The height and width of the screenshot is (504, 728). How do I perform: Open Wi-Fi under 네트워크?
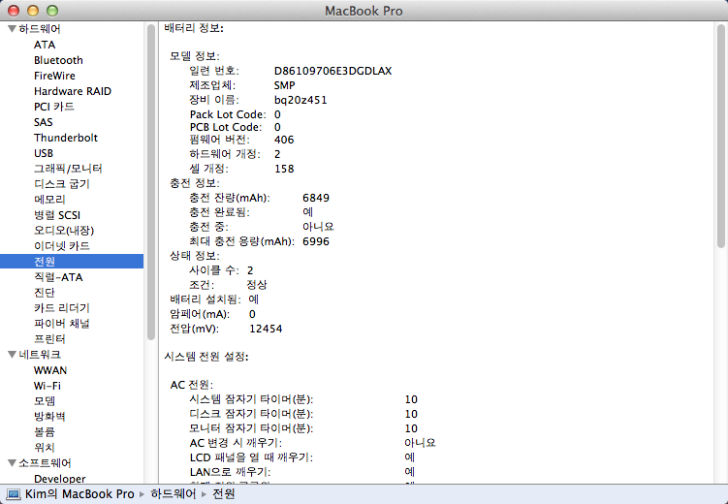(47, 386)
